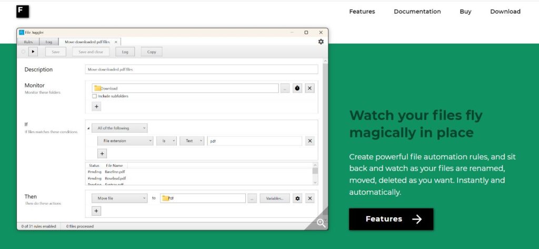
Task: Click the timer icon next to the Download folder
Action: 297,88
